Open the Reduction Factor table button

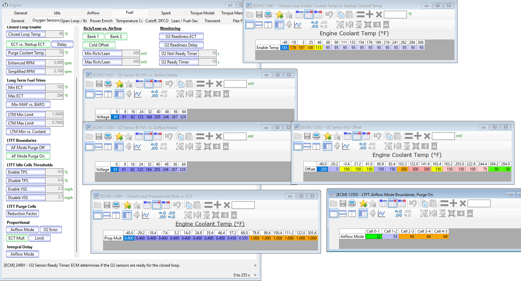(23, 214)
